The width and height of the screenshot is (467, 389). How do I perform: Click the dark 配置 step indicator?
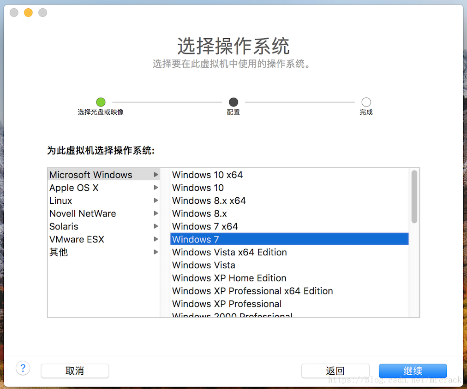pos(233,102)
